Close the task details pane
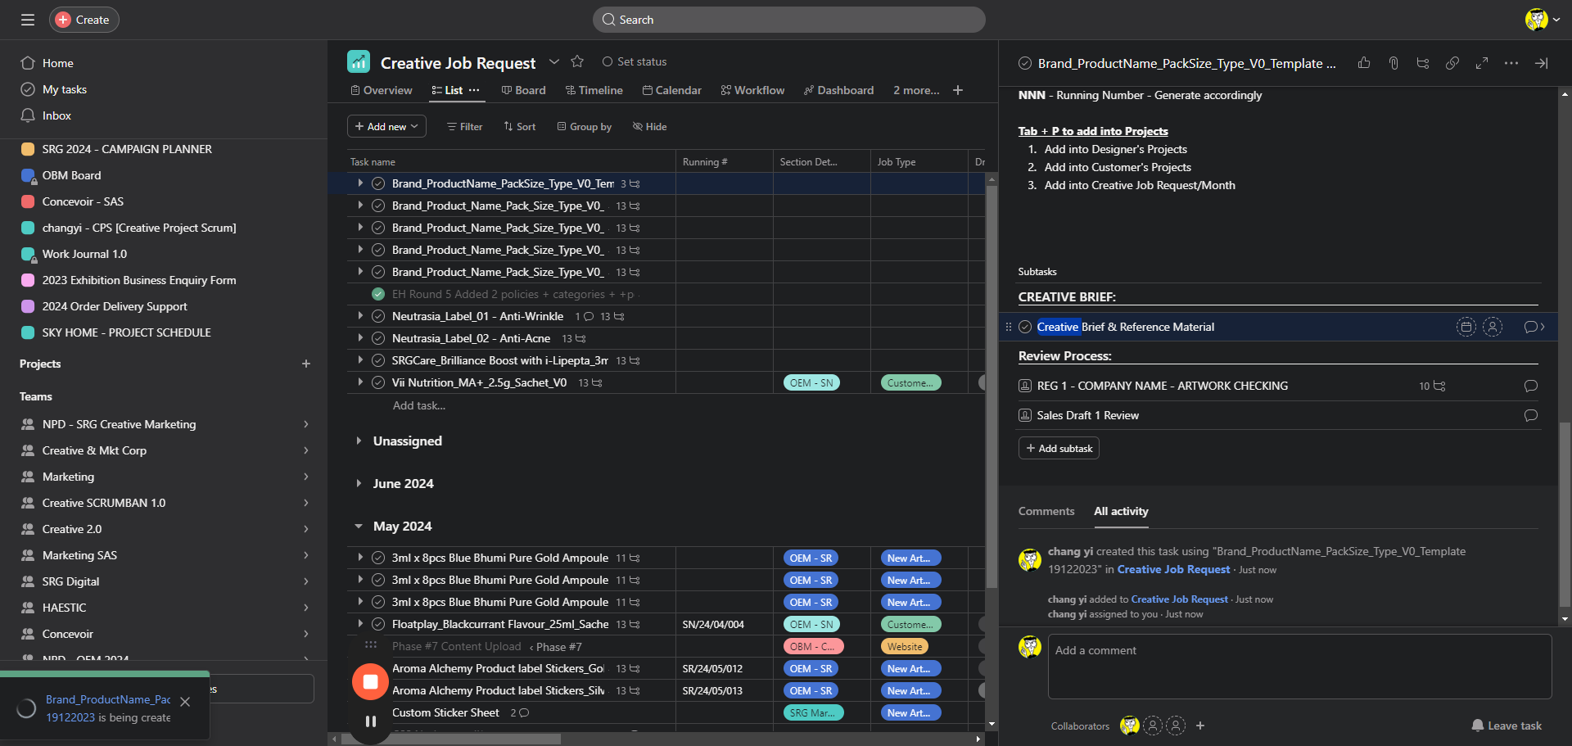Screen dimensions: 1572x746 click(1541, 63)
